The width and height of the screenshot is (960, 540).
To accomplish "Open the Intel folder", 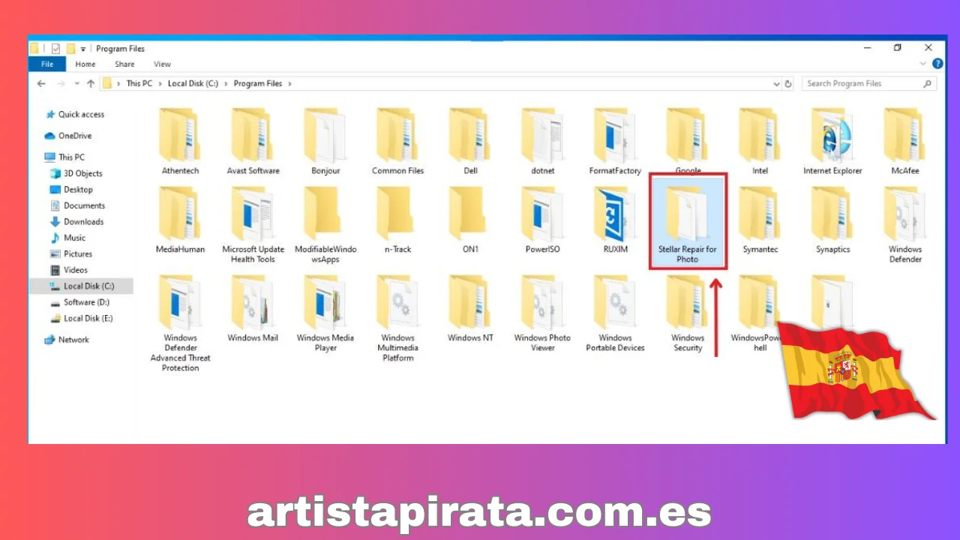I will pos(760,142).
